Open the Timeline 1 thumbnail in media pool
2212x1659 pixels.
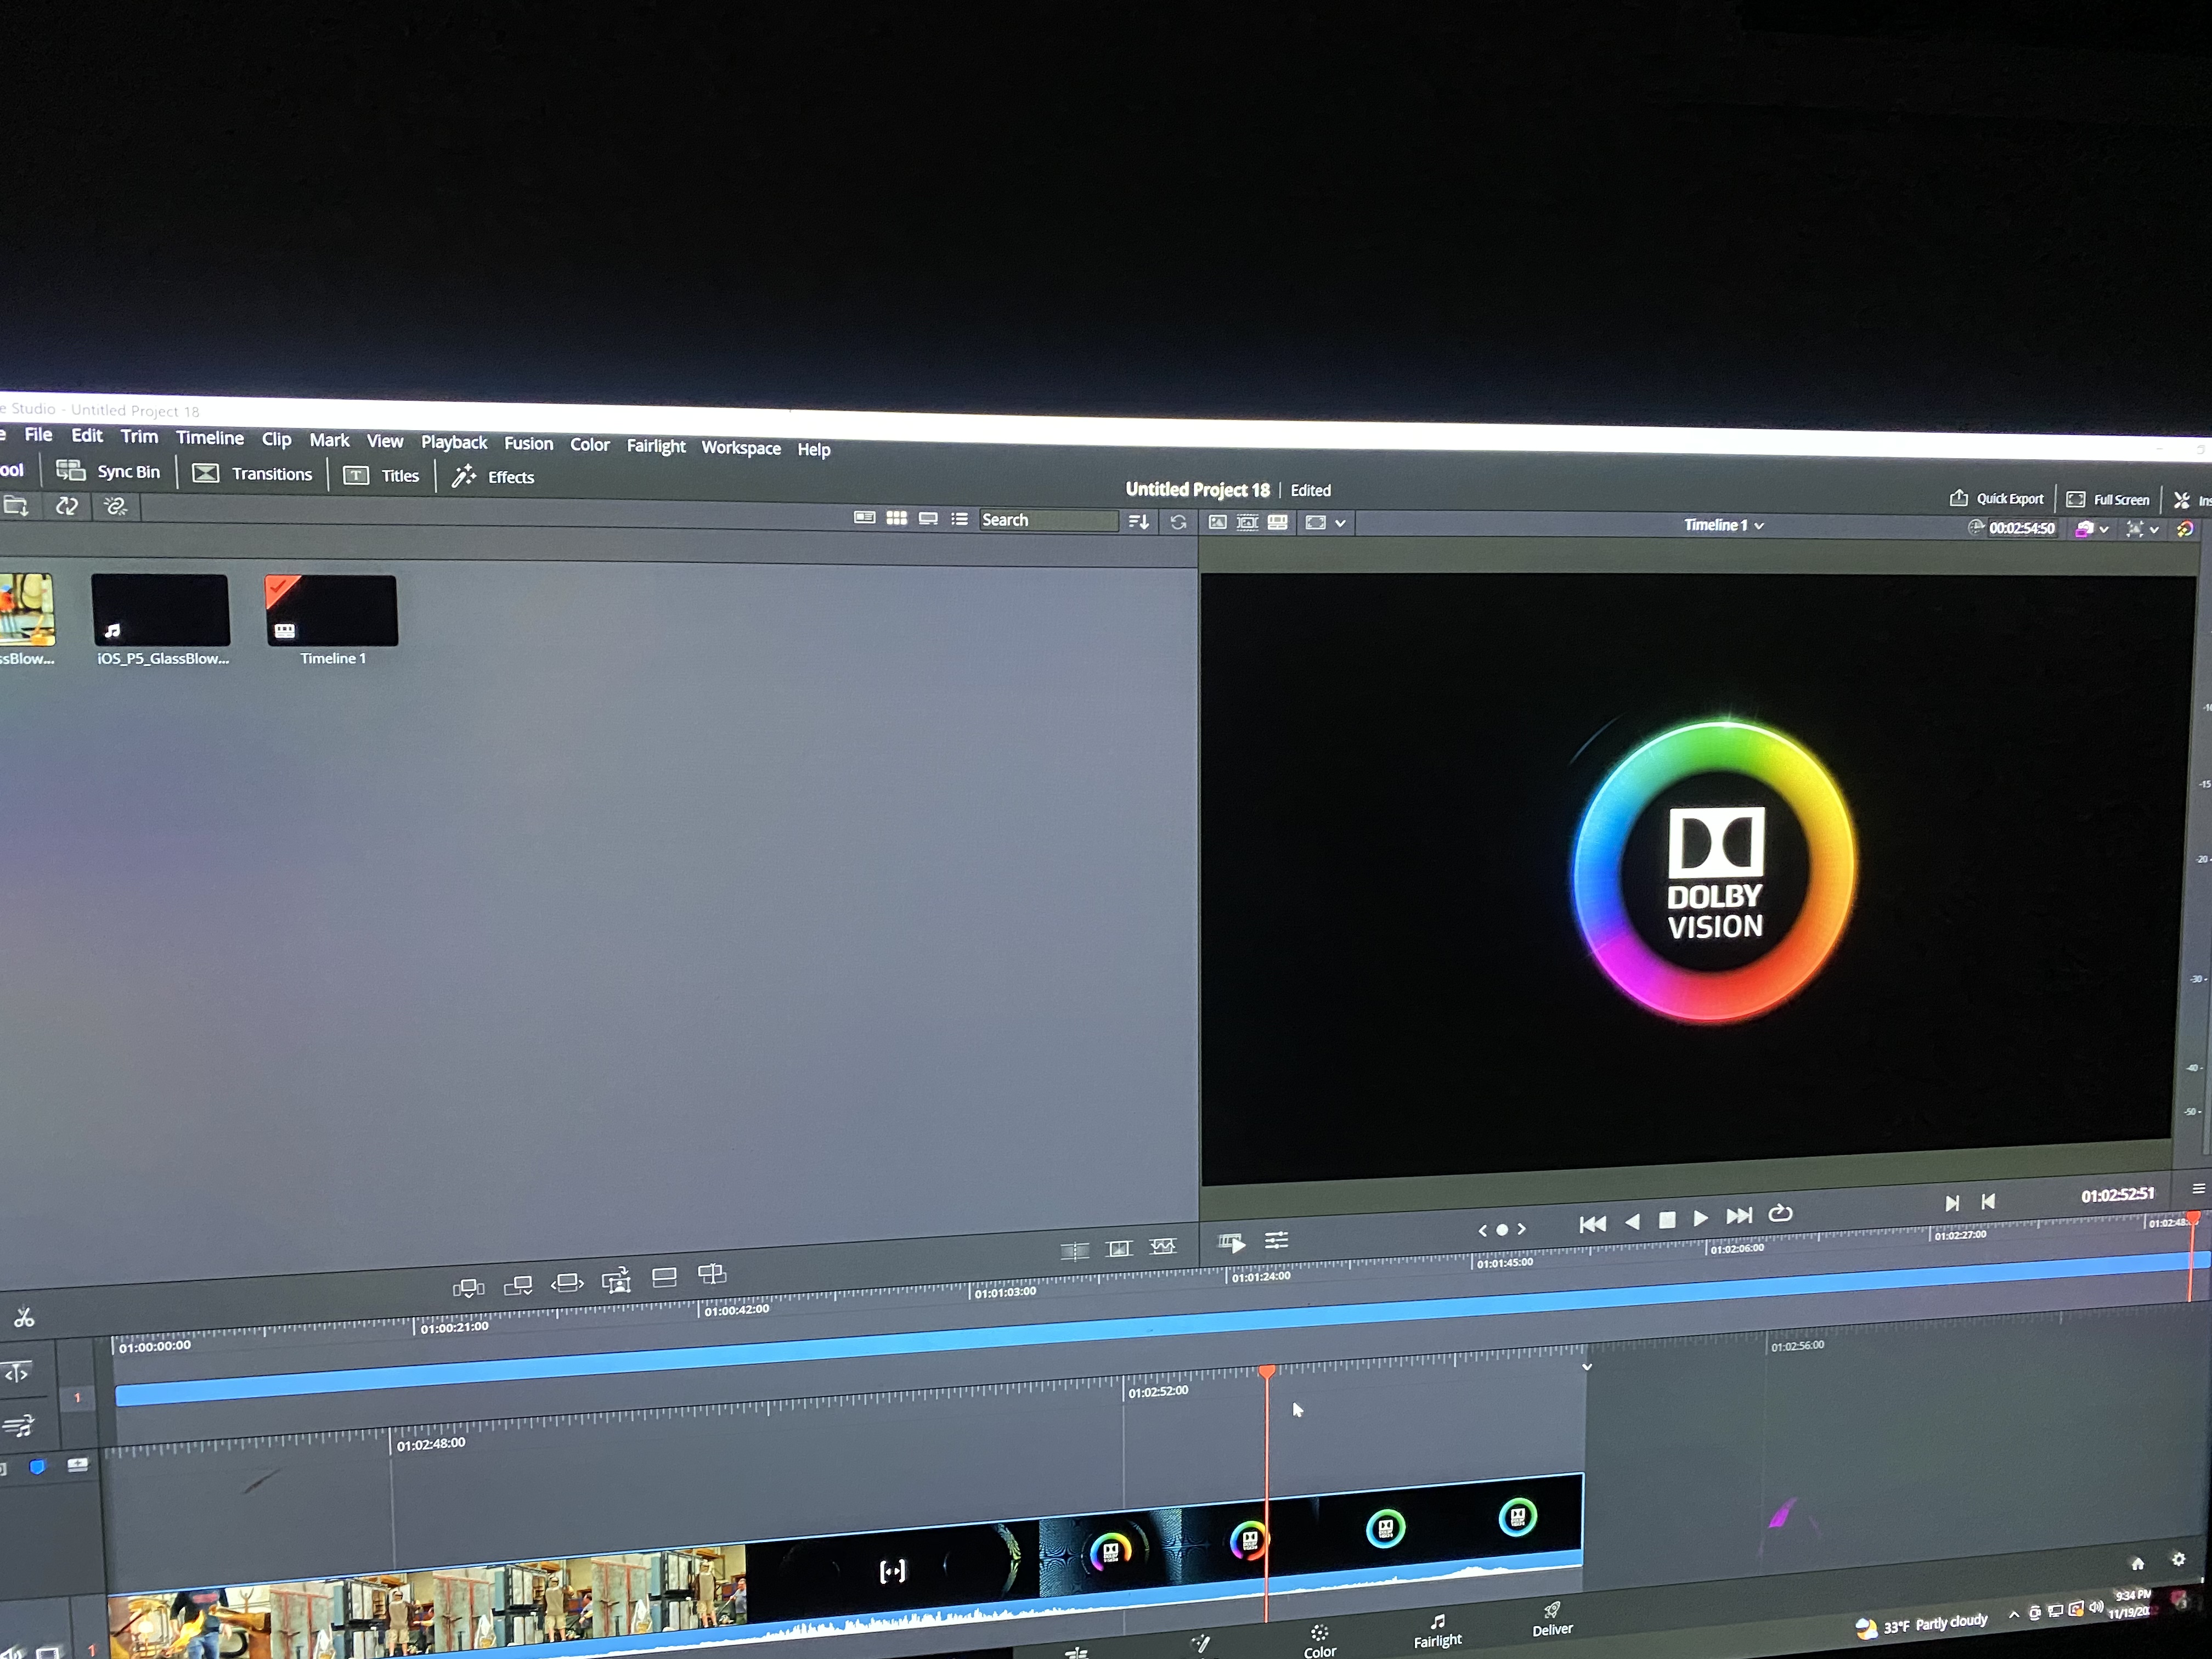point(331,610)
